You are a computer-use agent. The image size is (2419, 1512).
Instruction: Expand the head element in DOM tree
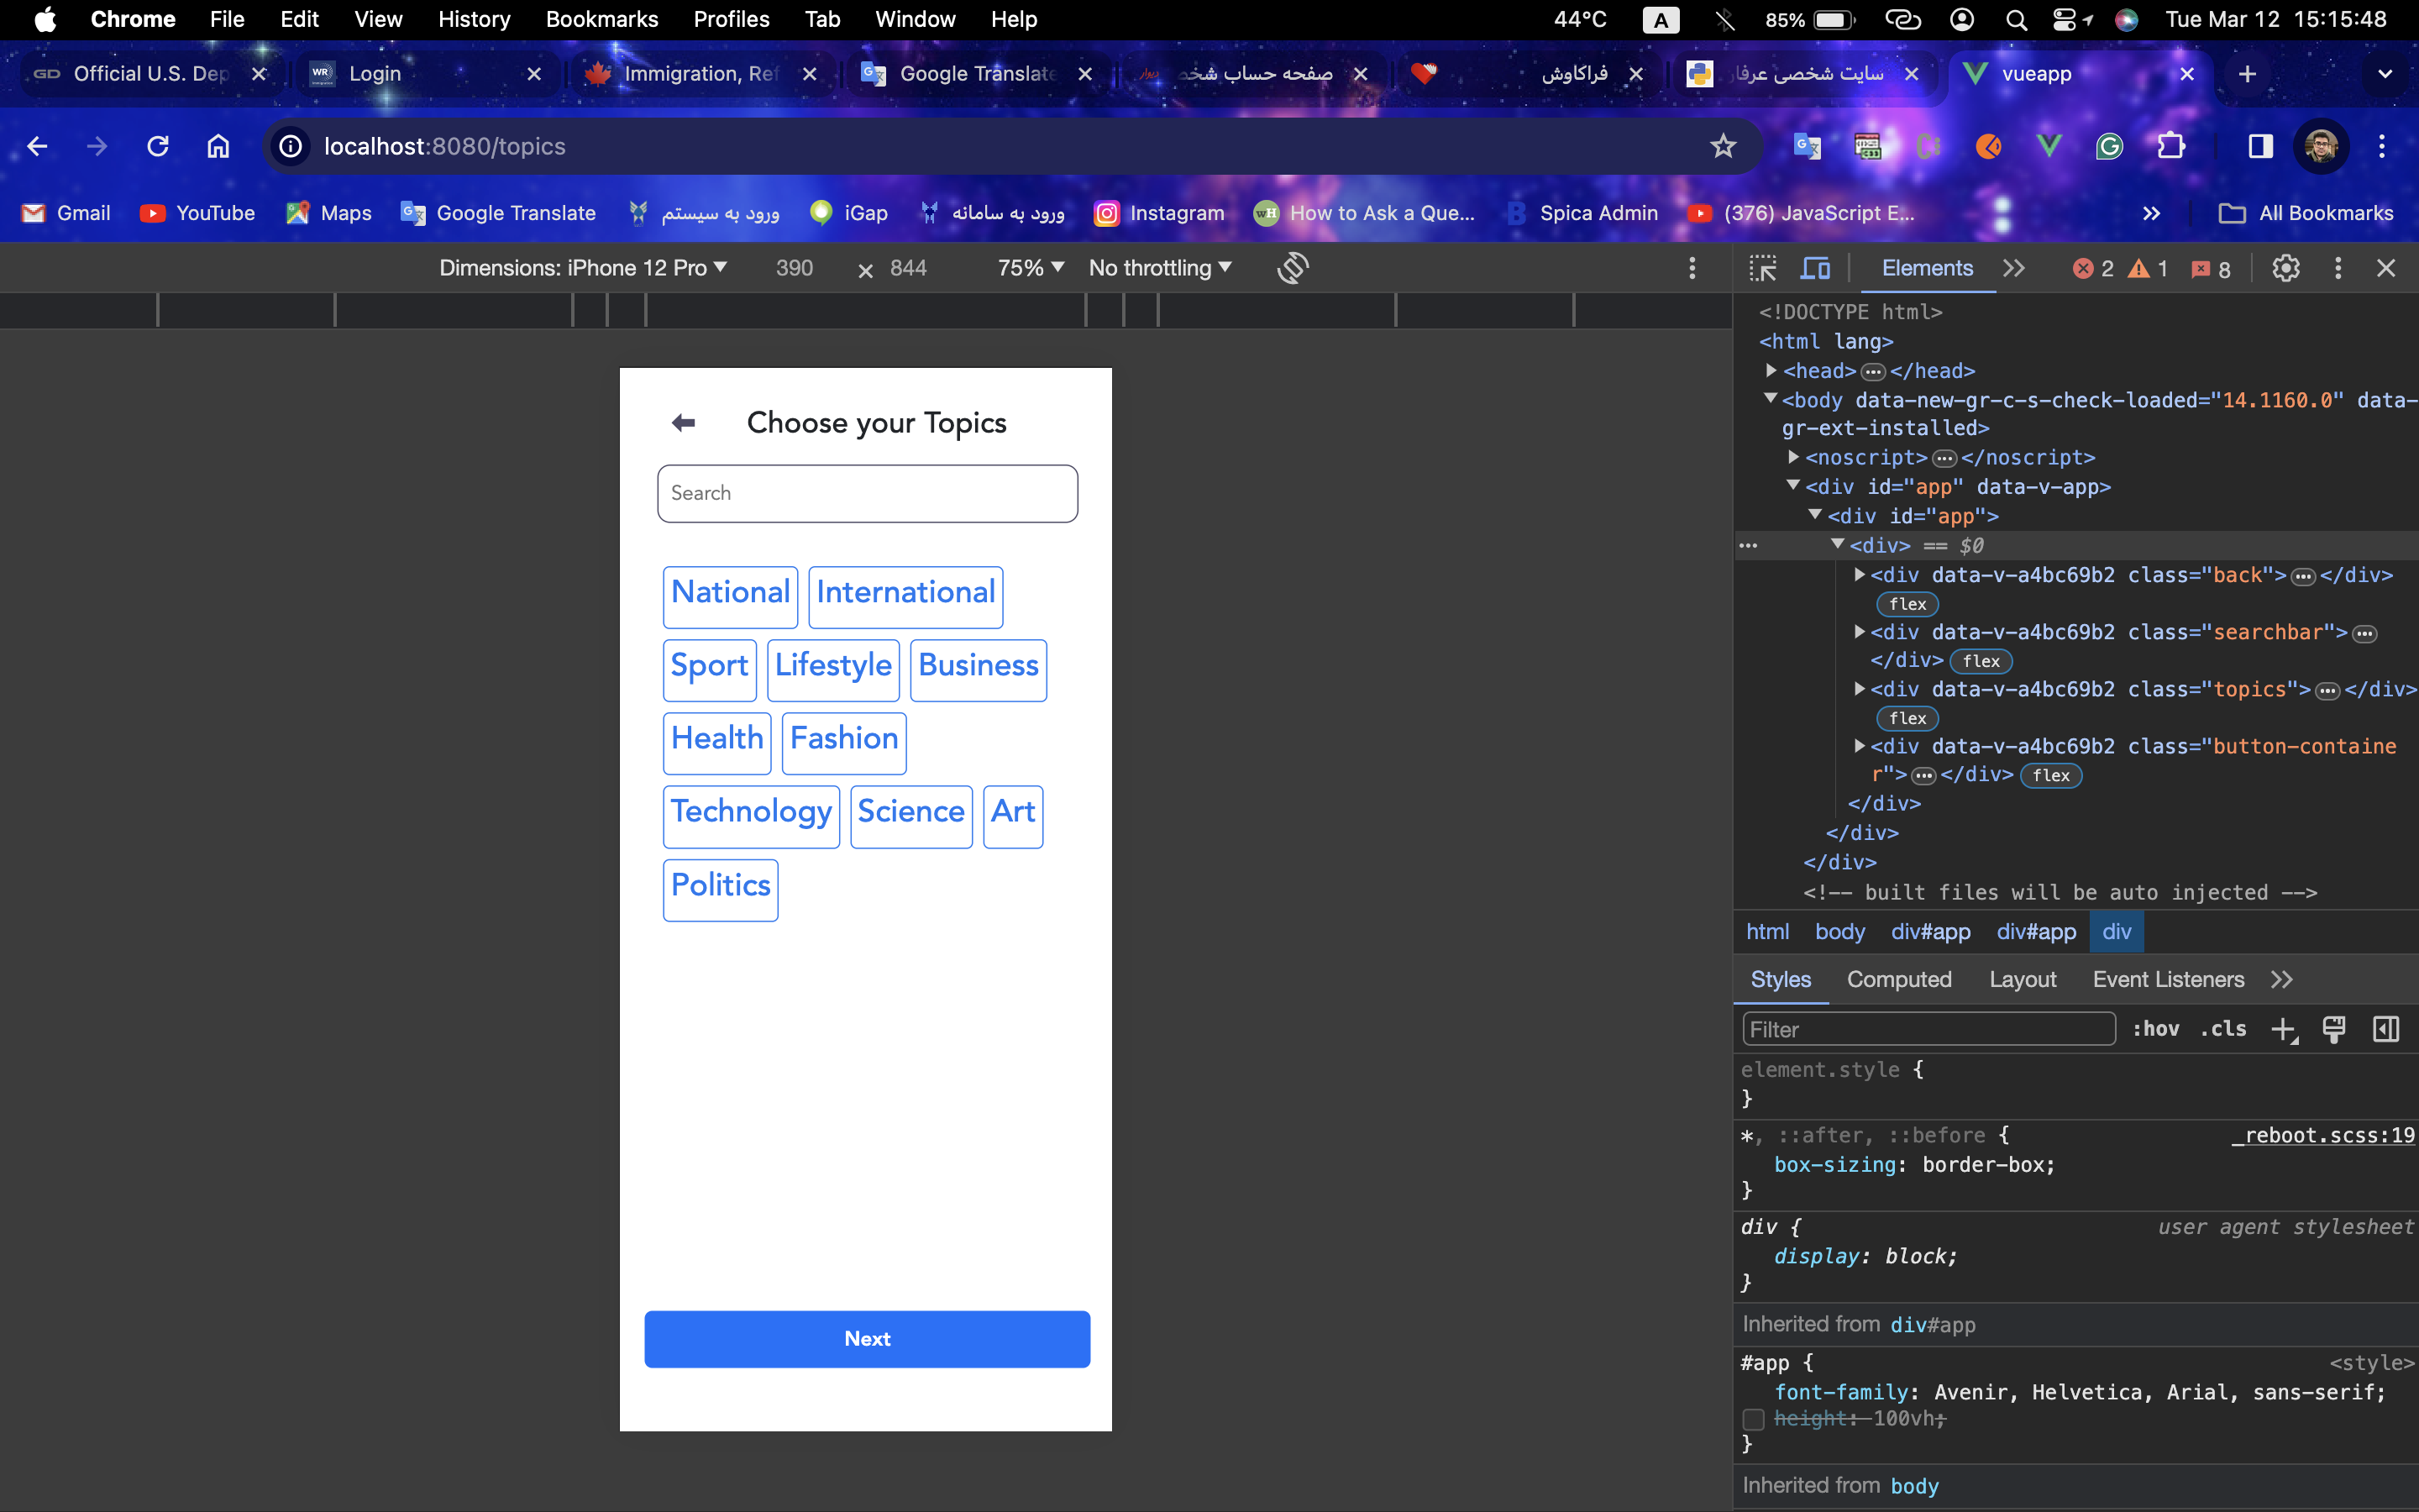(x=1771, y=370)
